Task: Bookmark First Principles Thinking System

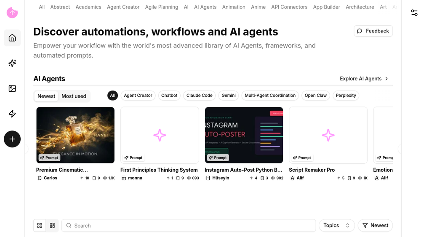Action: pos(180,178)
